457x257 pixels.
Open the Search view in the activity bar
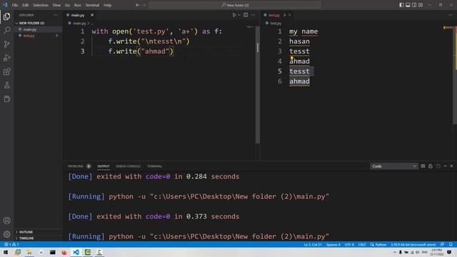point(6,30)
